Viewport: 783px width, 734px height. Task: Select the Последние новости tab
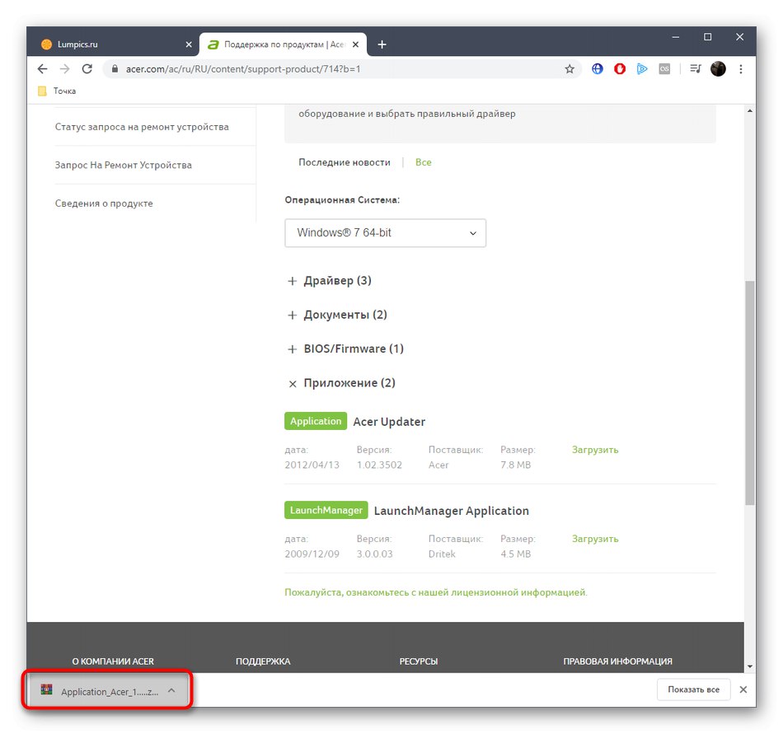pyautogui.click(x=345, y=162)
